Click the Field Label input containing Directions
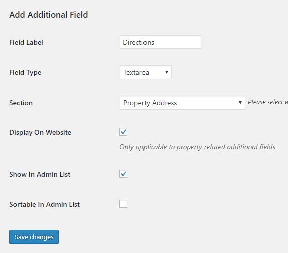 161,42
